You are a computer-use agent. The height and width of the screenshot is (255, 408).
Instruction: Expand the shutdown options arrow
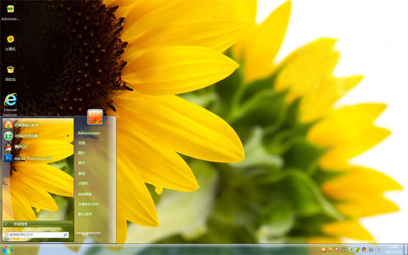pos(98,235)
